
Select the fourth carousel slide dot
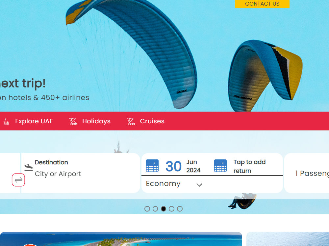tap(172, 209)
